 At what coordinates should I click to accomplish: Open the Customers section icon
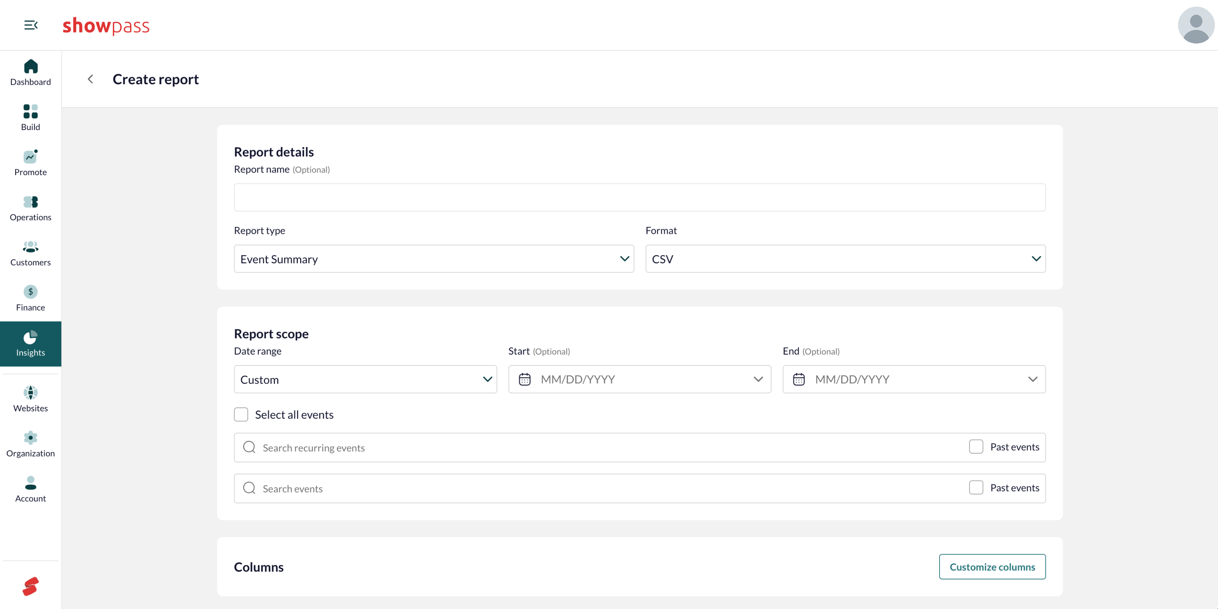31,247
